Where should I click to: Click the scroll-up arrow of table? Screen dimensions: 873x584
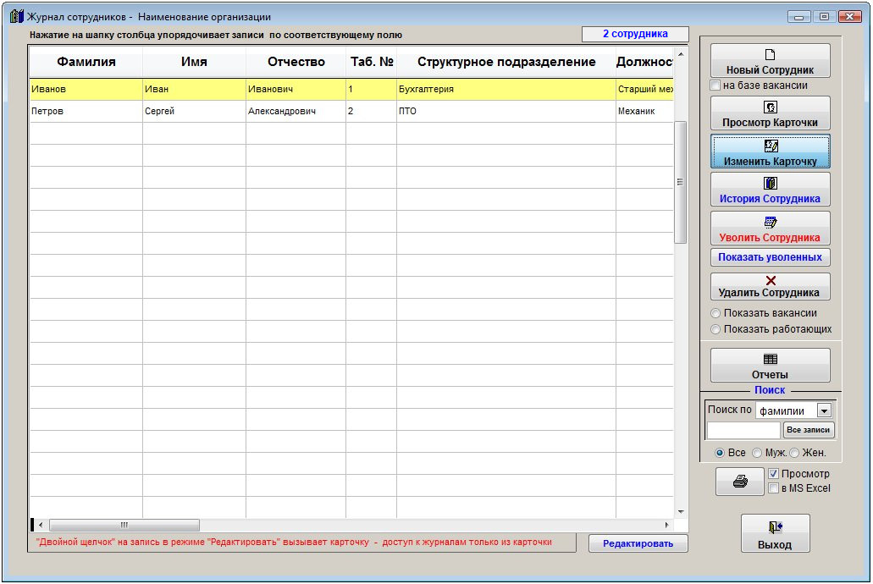tap(680, 54)
